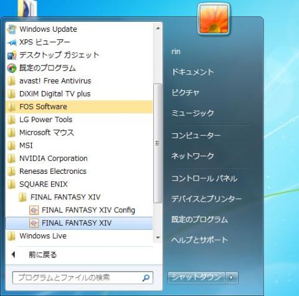The image size is (299, 296).
Task: Open ミュージック
Action: (192, 113)
